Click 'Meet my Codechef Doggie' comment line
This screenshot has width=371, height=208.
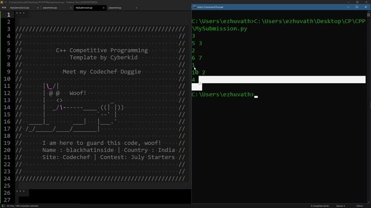click(102, 72)
